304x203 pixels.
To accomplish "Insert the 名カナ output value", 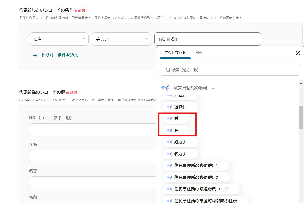I will 180,154.
